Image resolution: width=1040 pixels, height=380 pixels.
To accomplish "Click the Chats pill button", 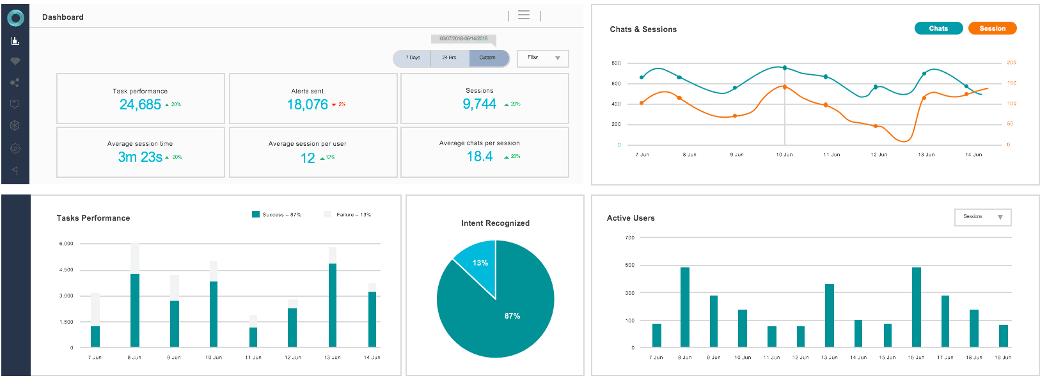I will point(938,28).
